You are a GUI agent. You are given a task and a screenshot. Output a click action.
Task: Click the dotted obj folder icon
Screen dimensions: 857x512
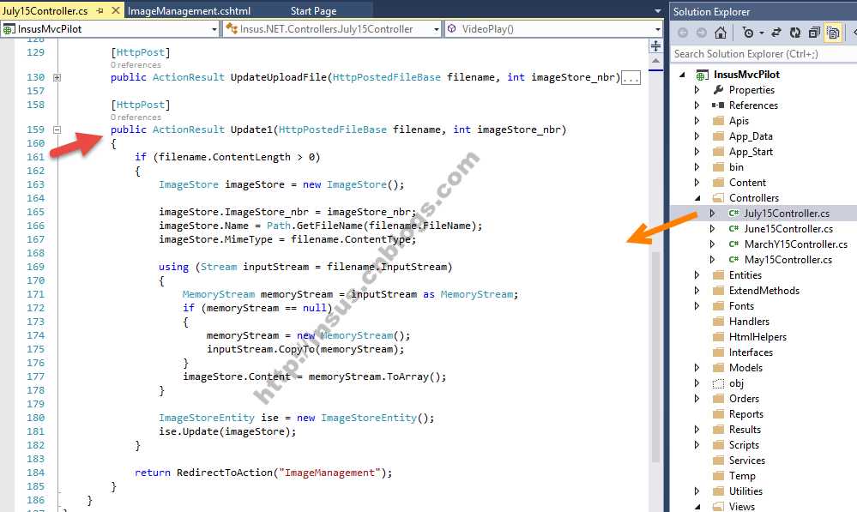pos(718,383)
